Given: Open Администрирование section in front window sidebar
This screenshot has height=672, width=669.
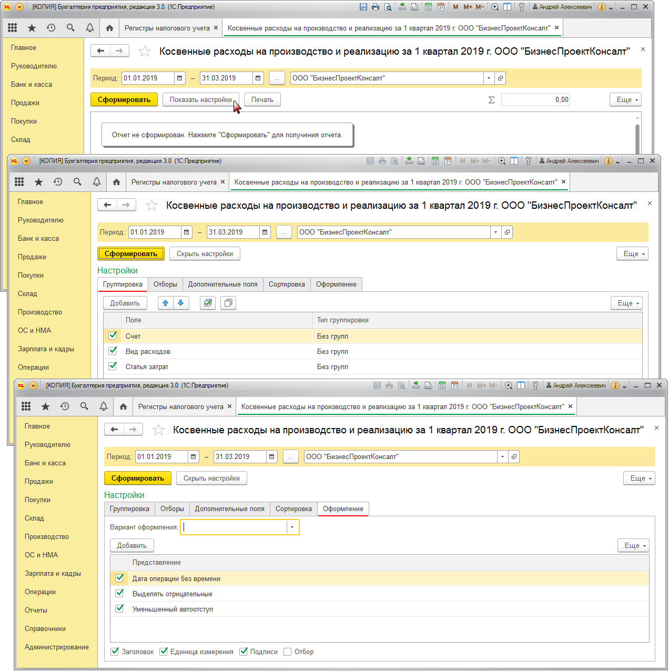Looking at the screenshot, I should click(x=57, y=647).
